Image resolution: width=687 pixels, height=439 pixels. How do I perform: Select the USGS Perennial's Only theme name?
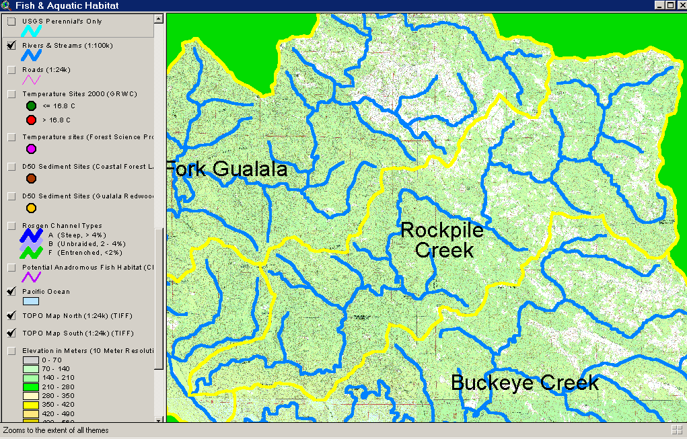click(62, 22)
